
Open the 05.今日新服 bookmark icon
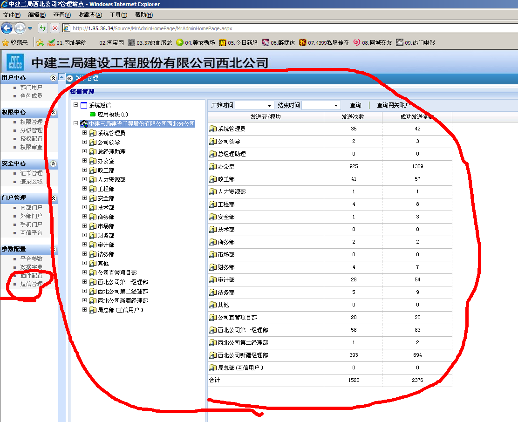pyautogui.click(x=222, y=42)
